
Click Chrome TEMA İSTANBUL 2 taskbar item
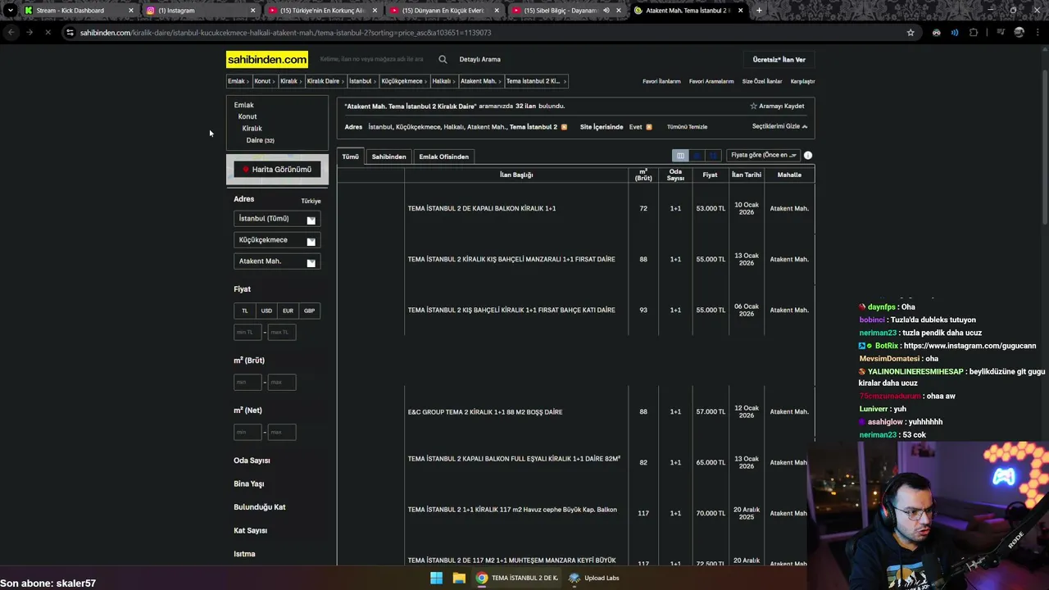coord(518,578)
